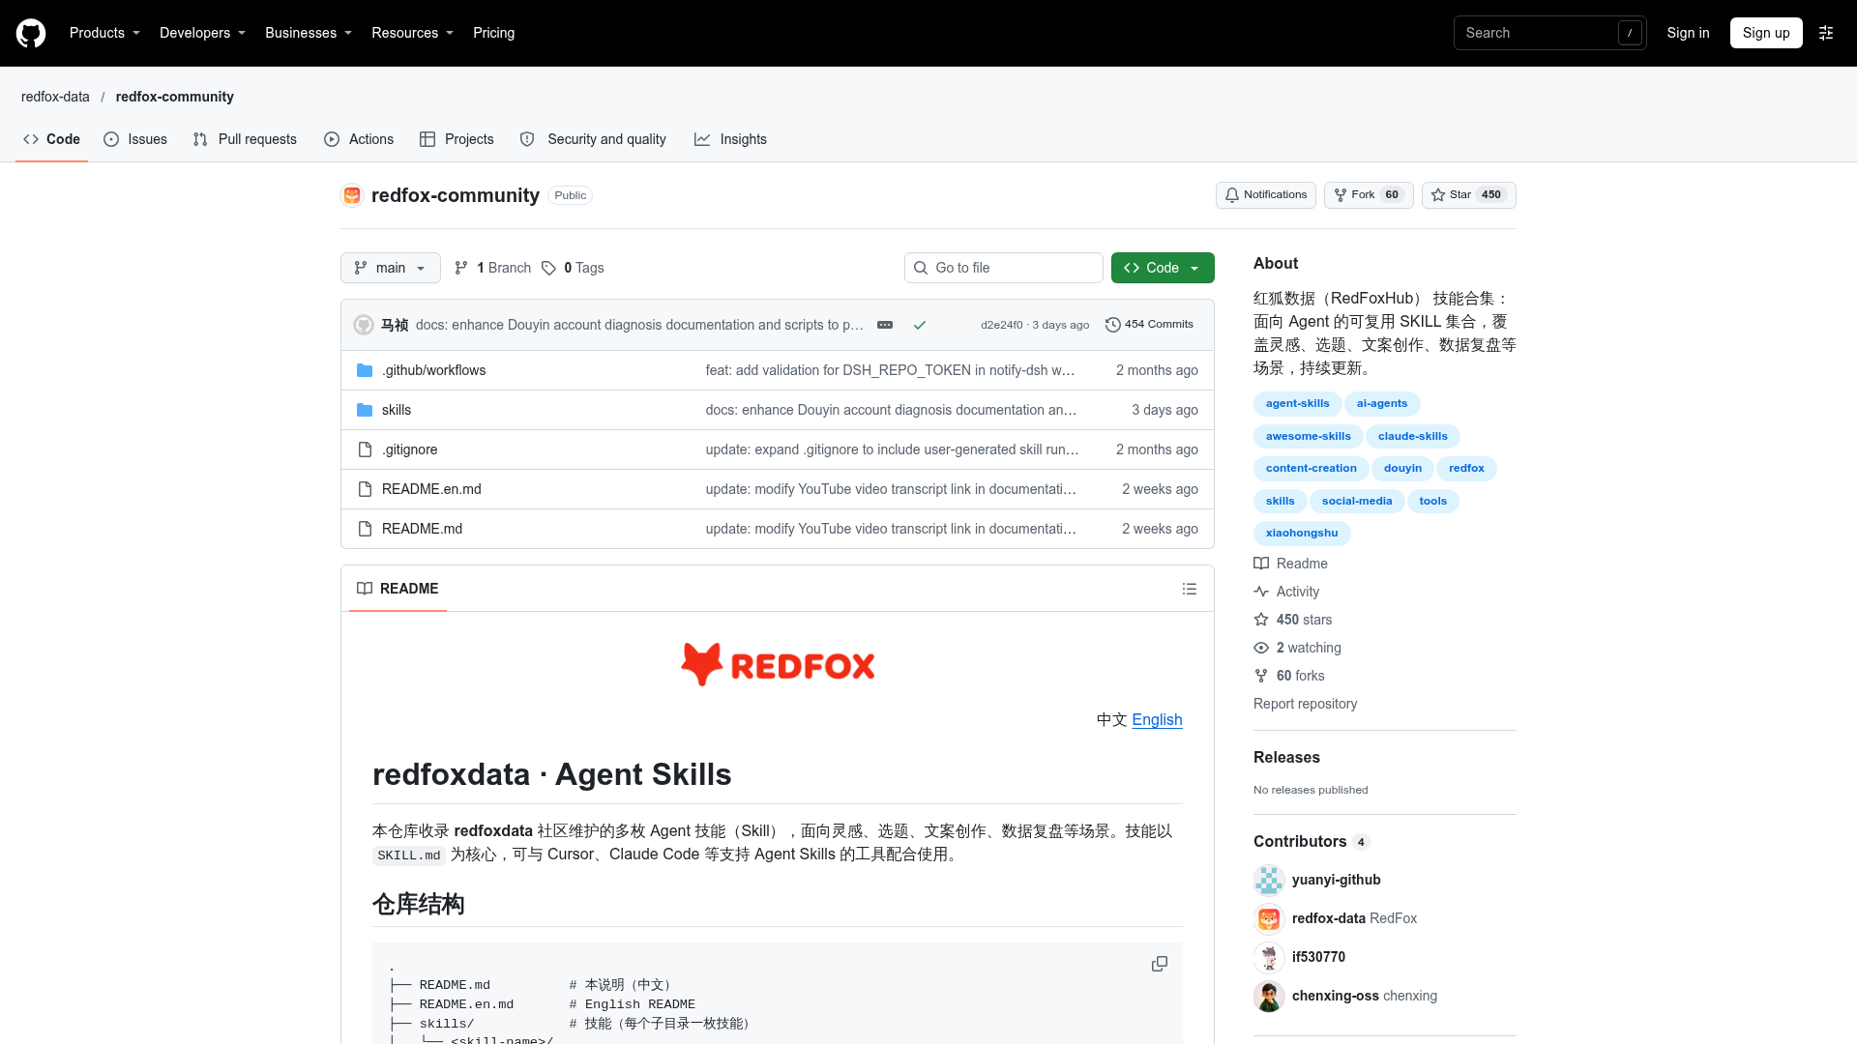The height and width of the screenshot is (1044, 1857).
Task: Open the GitHub home logo
Action: point(31,33)
